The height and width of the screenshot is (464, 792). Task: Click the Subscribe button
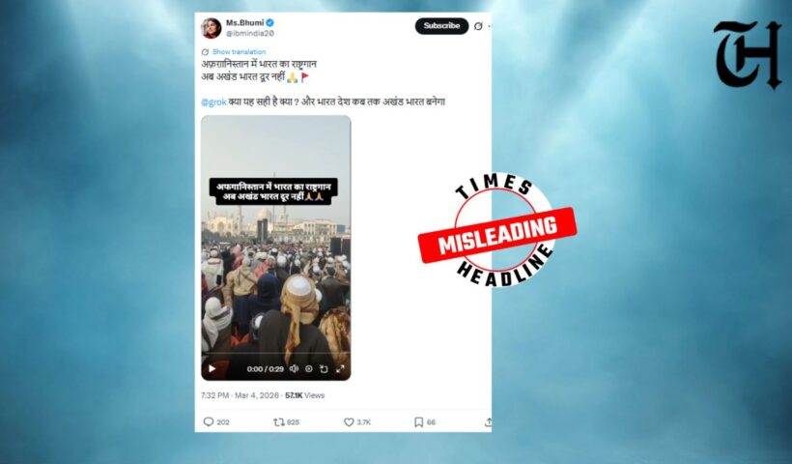pyautogui.click(x=441, y=26)
